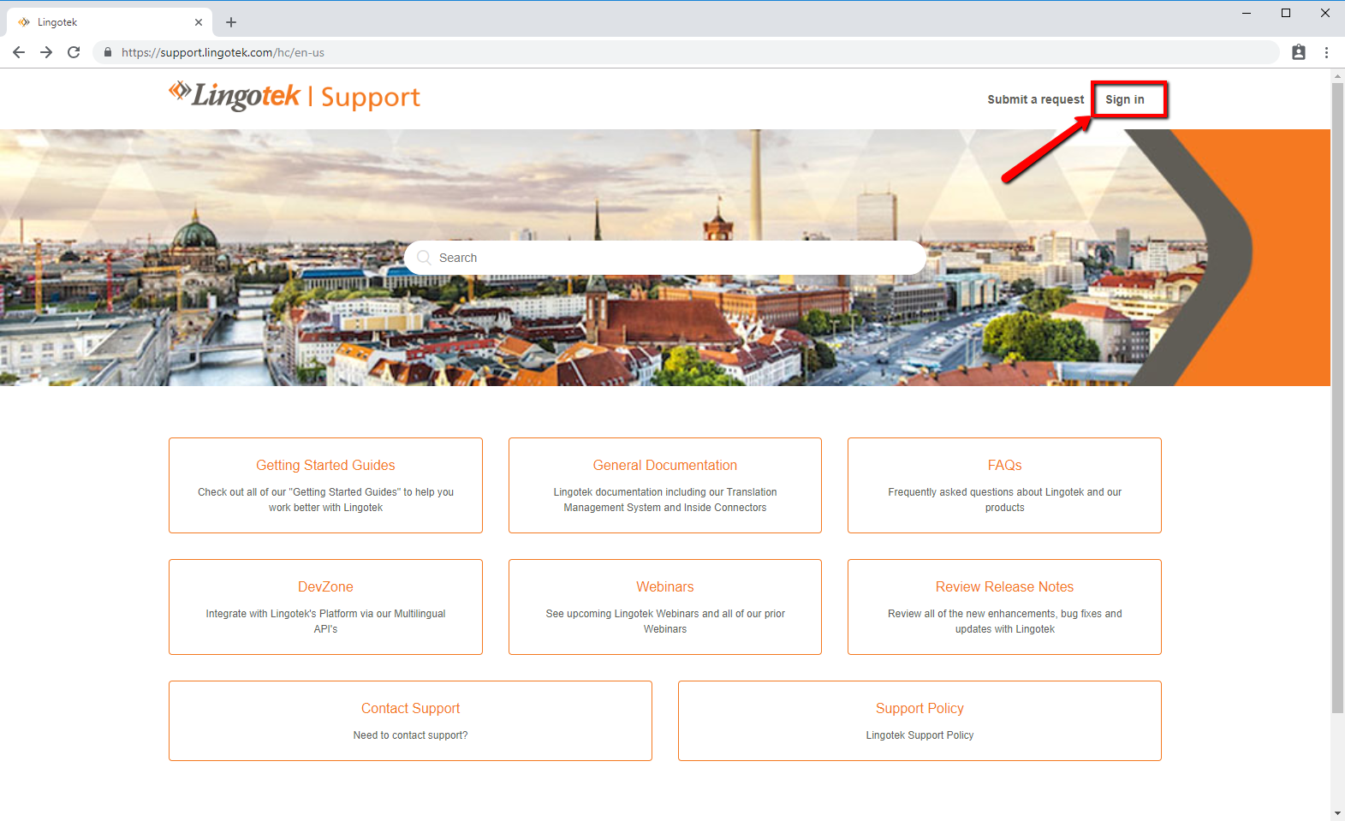Close the Lingotek browser tab
The height and width of the screenshot is (821, 1345).
pyautogui.click(x=199, y=22)
